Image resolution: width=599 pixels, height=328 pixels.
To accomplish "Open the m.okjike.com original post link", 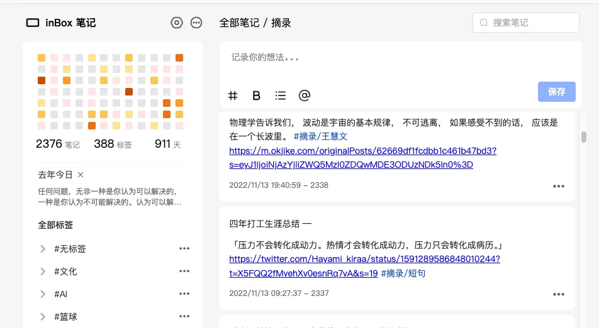I will pos(363,158).
